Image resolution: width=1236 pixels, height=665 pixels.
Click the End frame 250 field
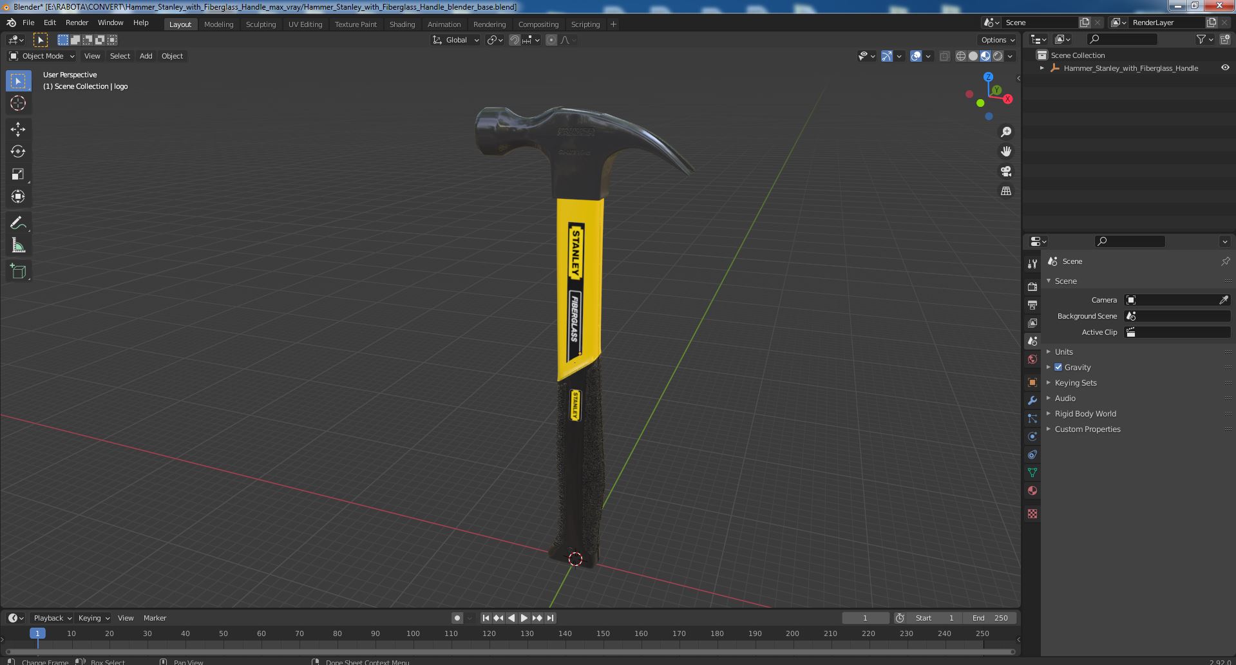click(990, 618)
